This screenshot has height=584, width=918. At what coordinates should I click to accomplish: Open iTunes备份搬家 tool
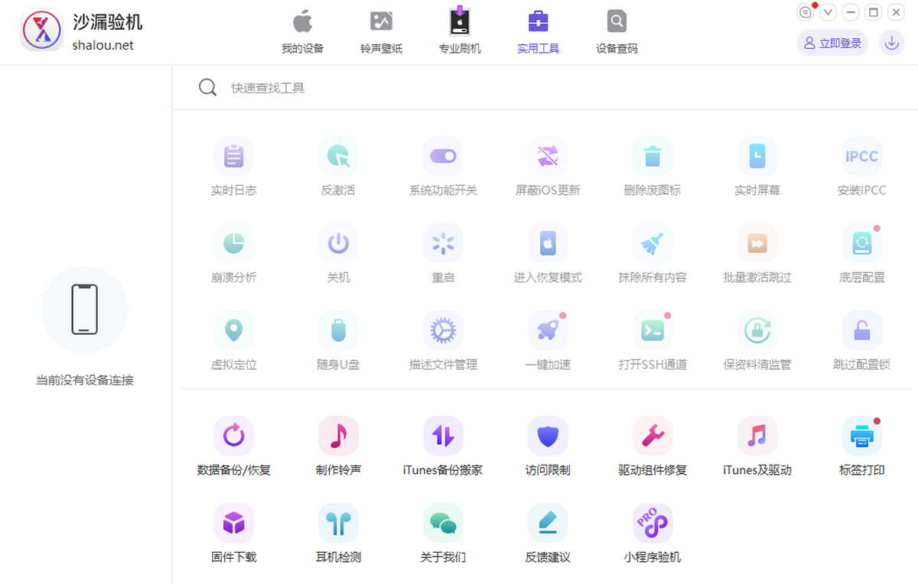click(443, 436)
